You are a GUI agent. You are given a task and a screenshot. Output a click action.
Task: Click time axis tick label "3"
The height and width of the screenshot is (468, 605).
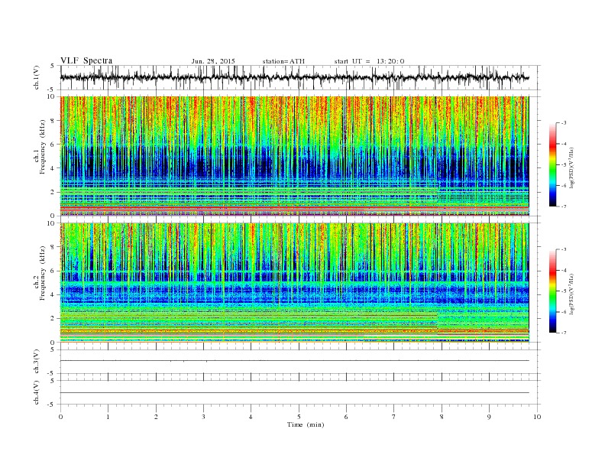(203, 417)
